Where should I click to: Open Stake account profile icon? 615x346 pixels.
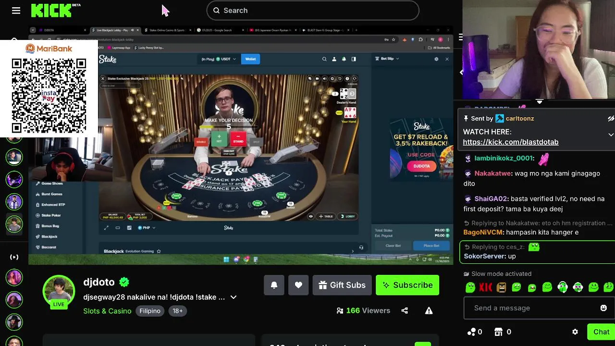pos(334,59)
